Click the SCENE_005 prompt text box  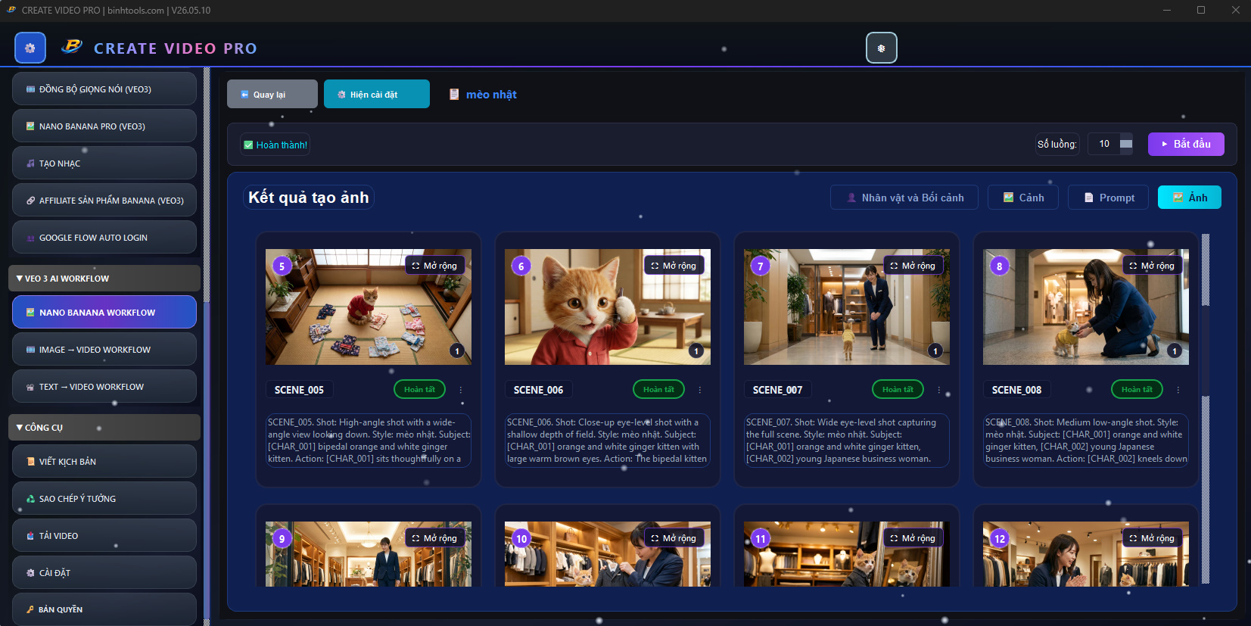pyautogui.click(x=369, y=441)
